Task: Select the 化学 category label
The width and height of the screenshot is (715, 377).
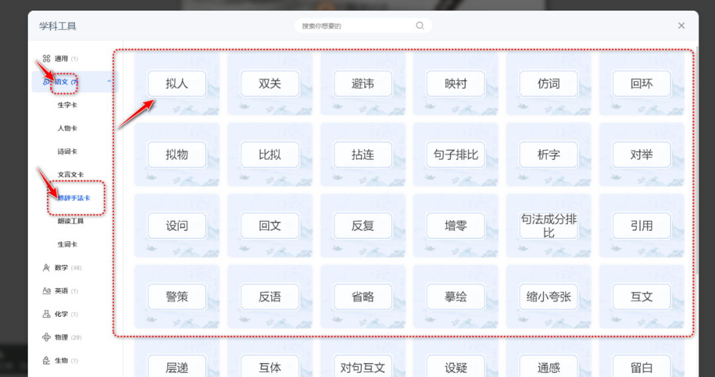Action: [61, 314]
